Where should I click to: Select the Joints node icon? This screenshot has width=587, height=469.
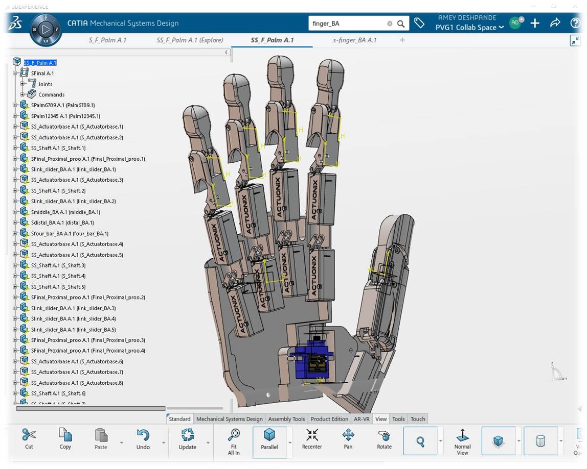coord(32,83)
